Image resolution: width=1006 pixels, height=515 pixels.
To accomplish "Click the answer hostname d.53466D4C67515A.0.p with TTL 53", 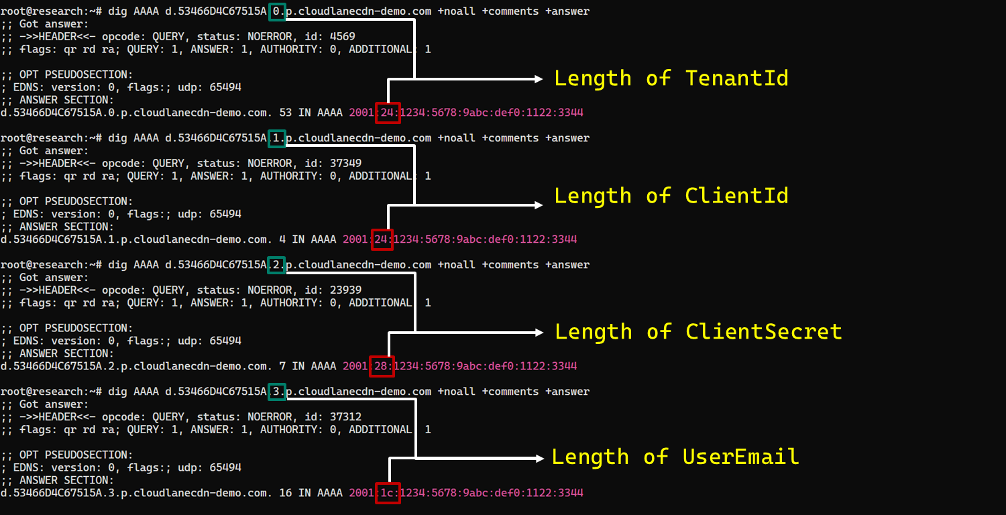I will pyautogui.click(x=137, y=113).
